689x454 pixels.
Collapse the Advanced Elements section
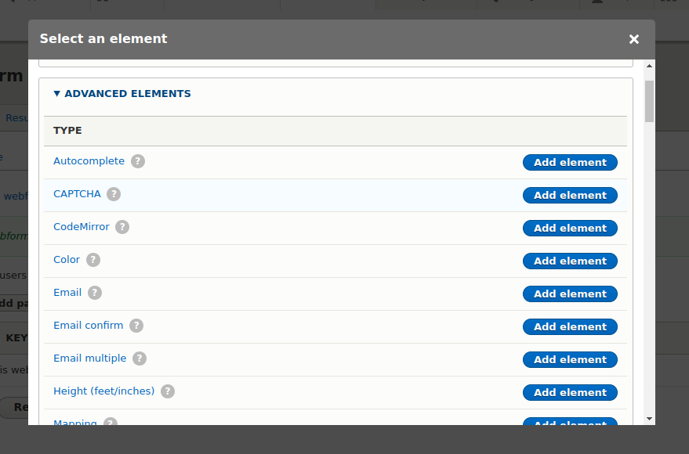122,93
